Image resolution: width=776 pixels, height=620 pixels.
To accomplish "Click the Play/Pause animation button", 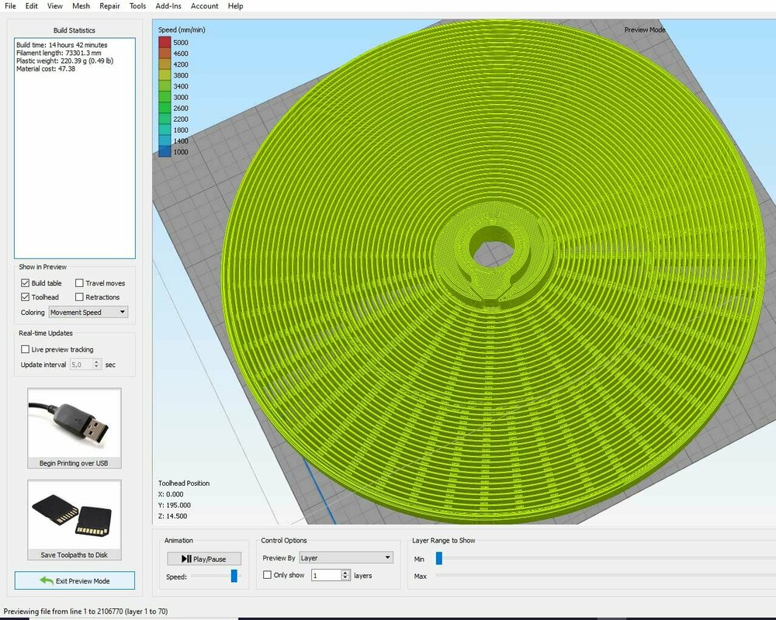I will (x=204, y=559).
